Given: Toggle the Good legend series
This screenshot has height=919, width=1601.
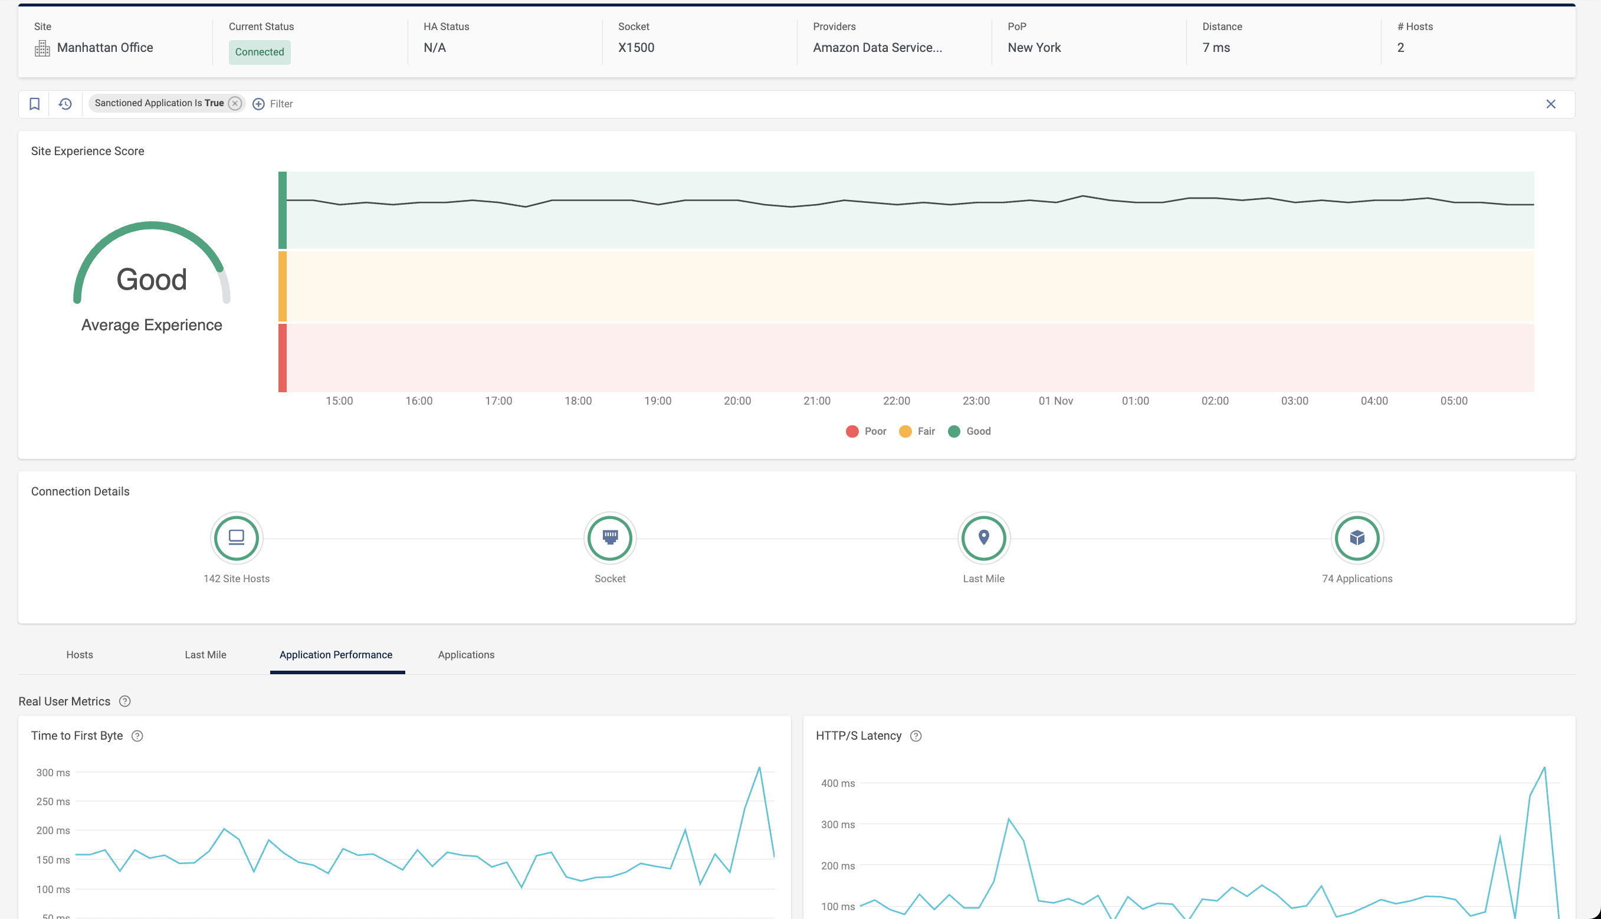Looking at the screenshot, I should tap(969, 431).
